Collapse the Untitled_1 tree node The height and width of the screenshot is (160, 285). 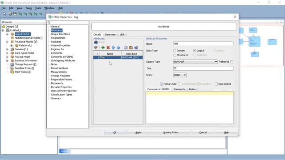(3, 30)
